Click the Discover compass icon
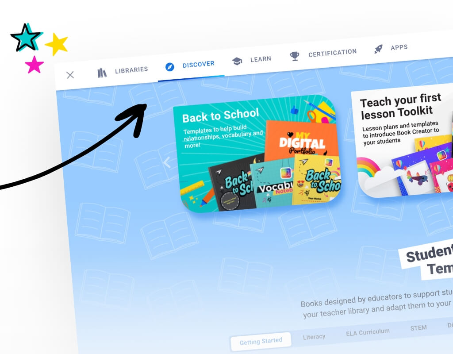Viewport: 453px width, 354px height. tap(169, 67)
